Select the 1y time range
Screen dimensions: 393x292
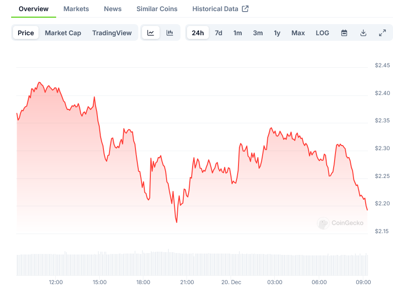[x=277, y=33]
